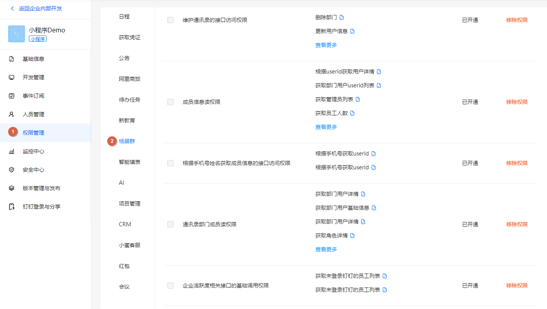Select the 智能填表 category

pyautogui.click(x=129, y=162)
